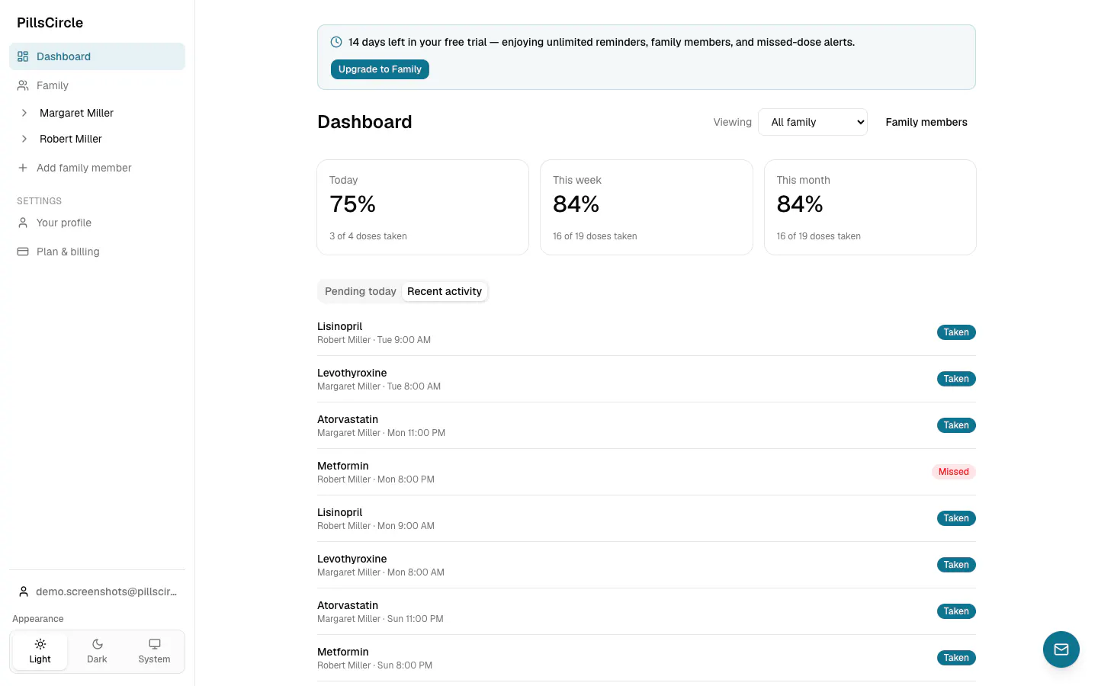
Task: Click the Plan & billing card icon
Action: 23,252
